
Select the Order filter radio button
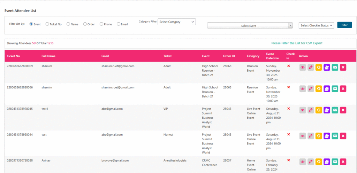[x=85, y=24]
